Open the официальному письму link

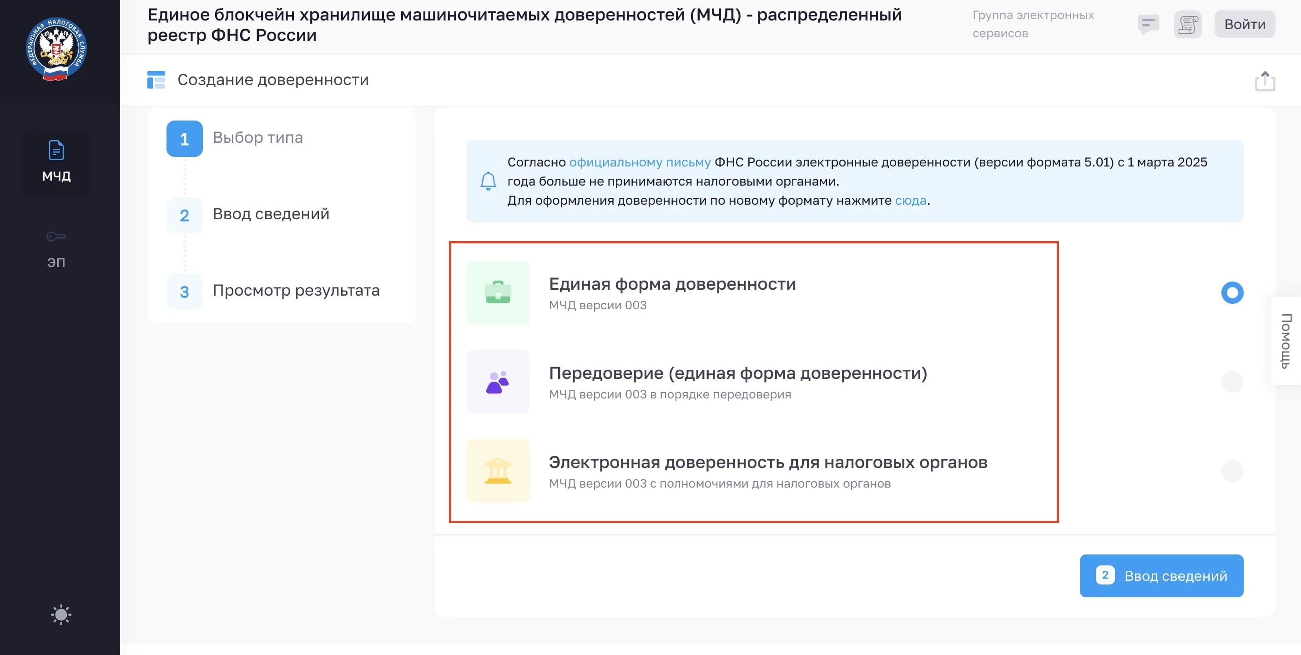click(640, 162)
